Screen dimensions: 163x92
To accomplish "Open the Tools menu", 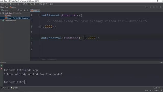I will point(36,4).
